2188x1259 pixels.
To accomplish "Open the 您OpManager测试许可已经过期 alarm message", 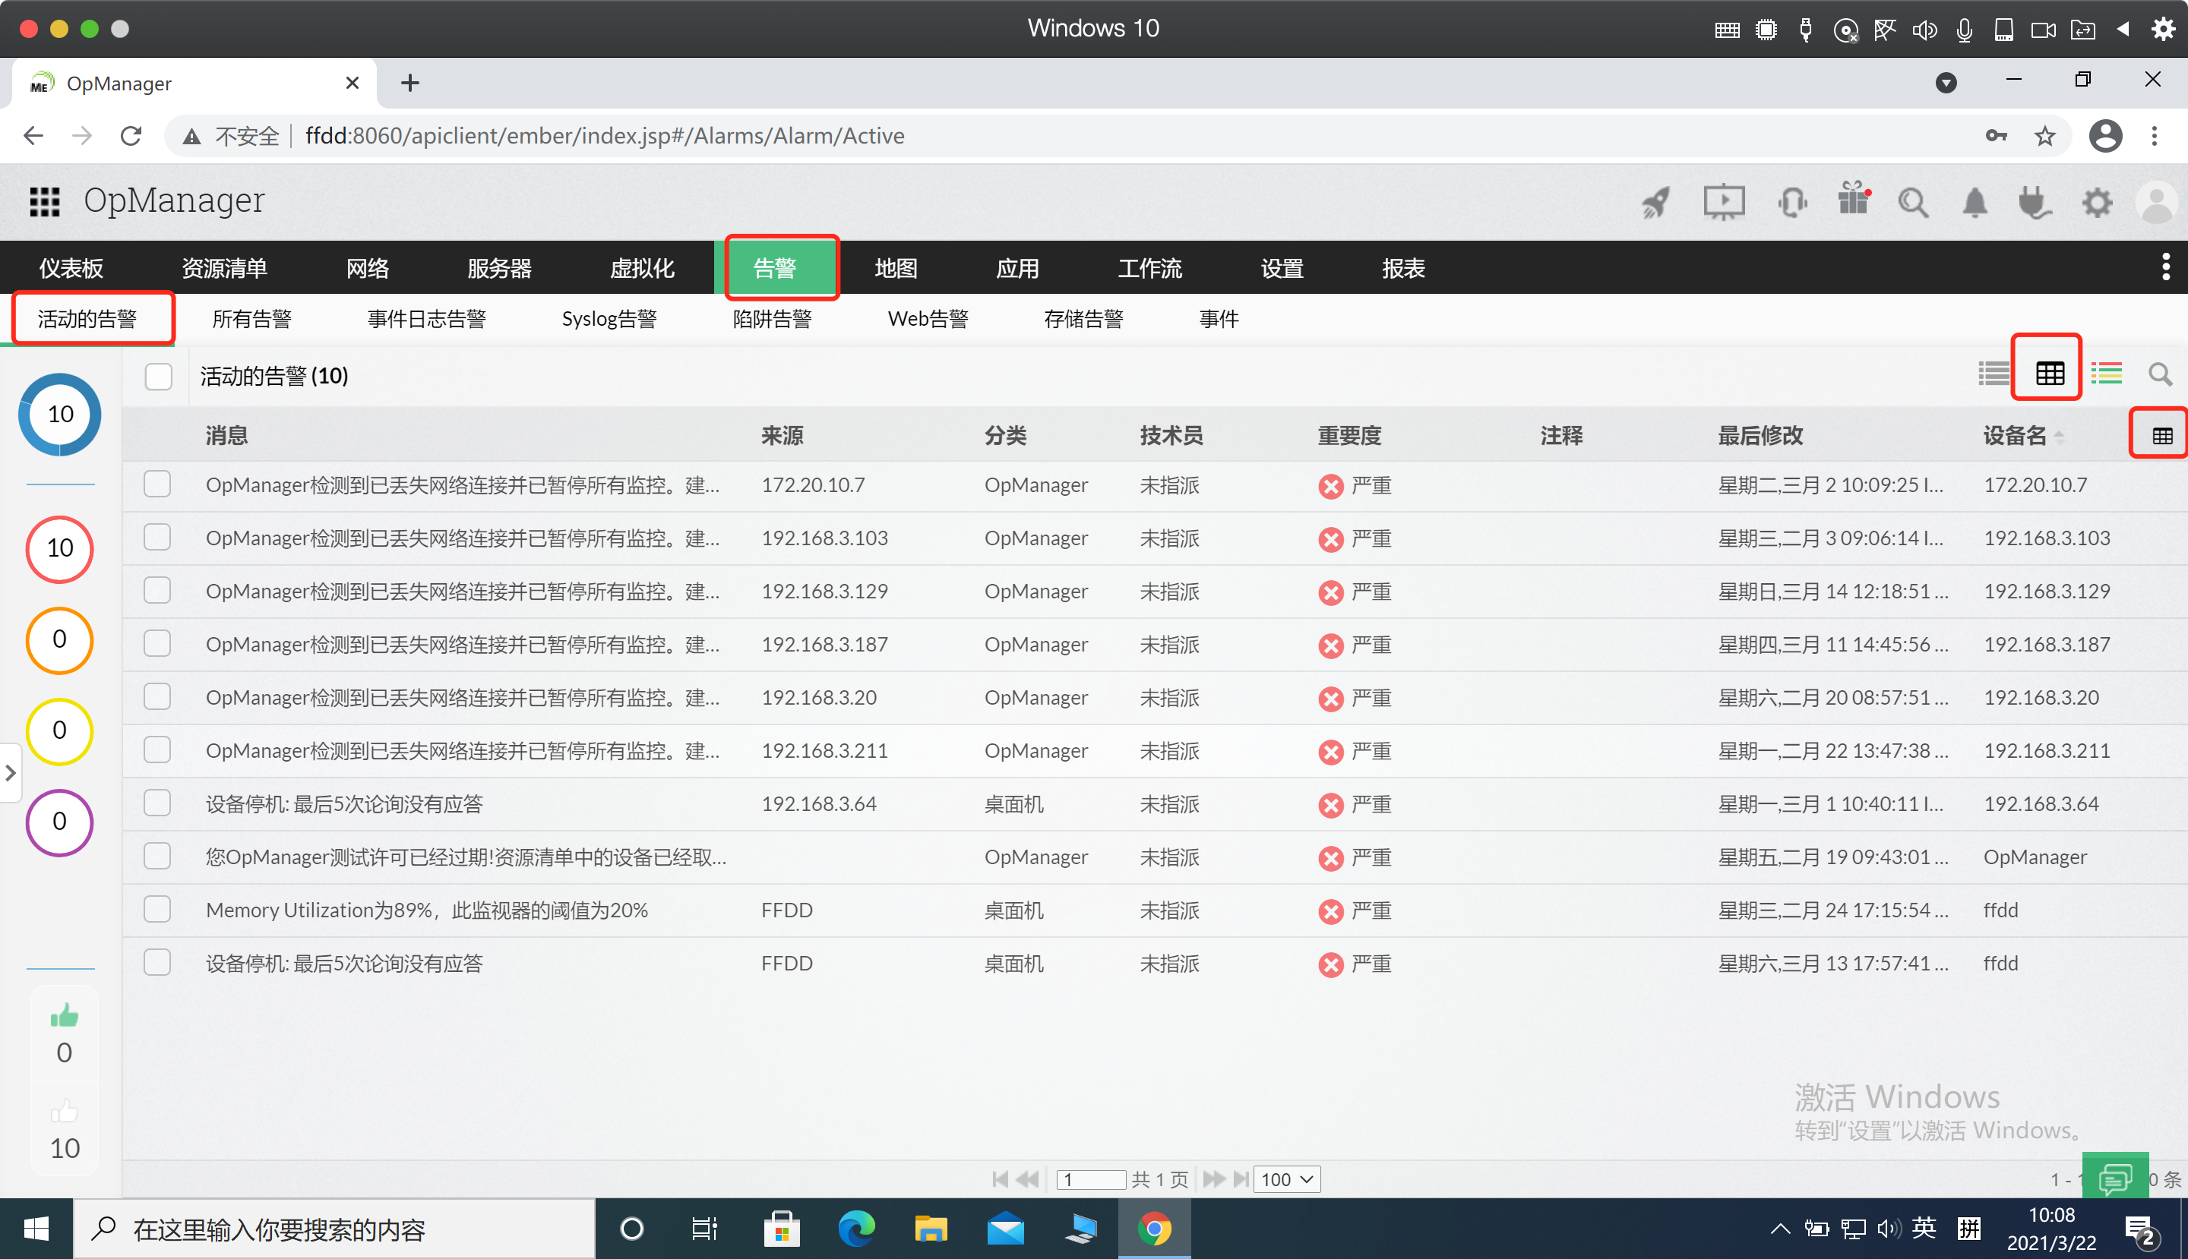I will [x=466, y=857].
